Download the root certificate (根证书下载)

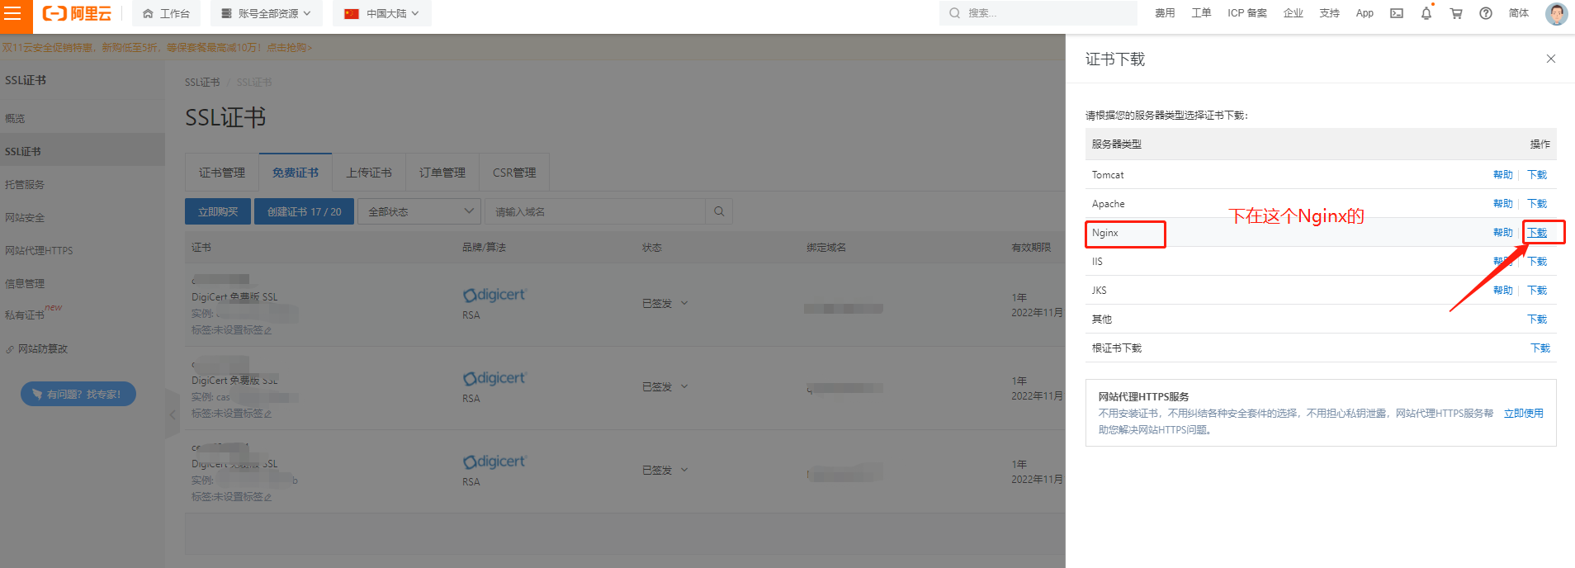(x=1540, y=348)
